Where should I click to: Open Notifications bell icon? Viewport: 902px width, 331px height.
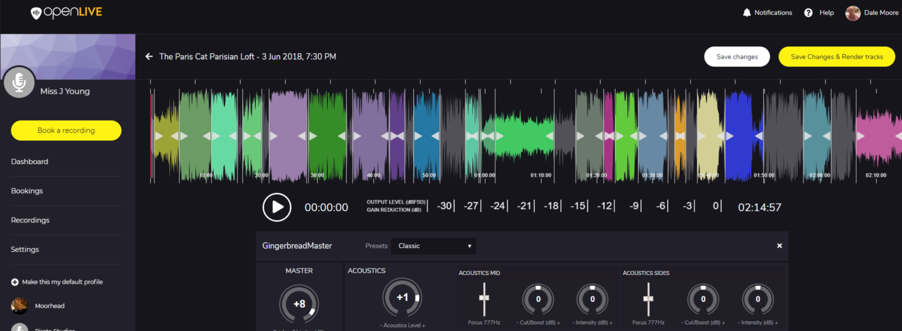(x=747, y=13)
